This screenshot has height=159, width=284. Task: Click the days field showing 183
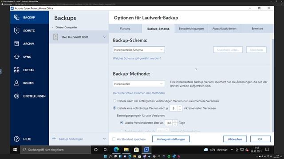pos(169,123)
